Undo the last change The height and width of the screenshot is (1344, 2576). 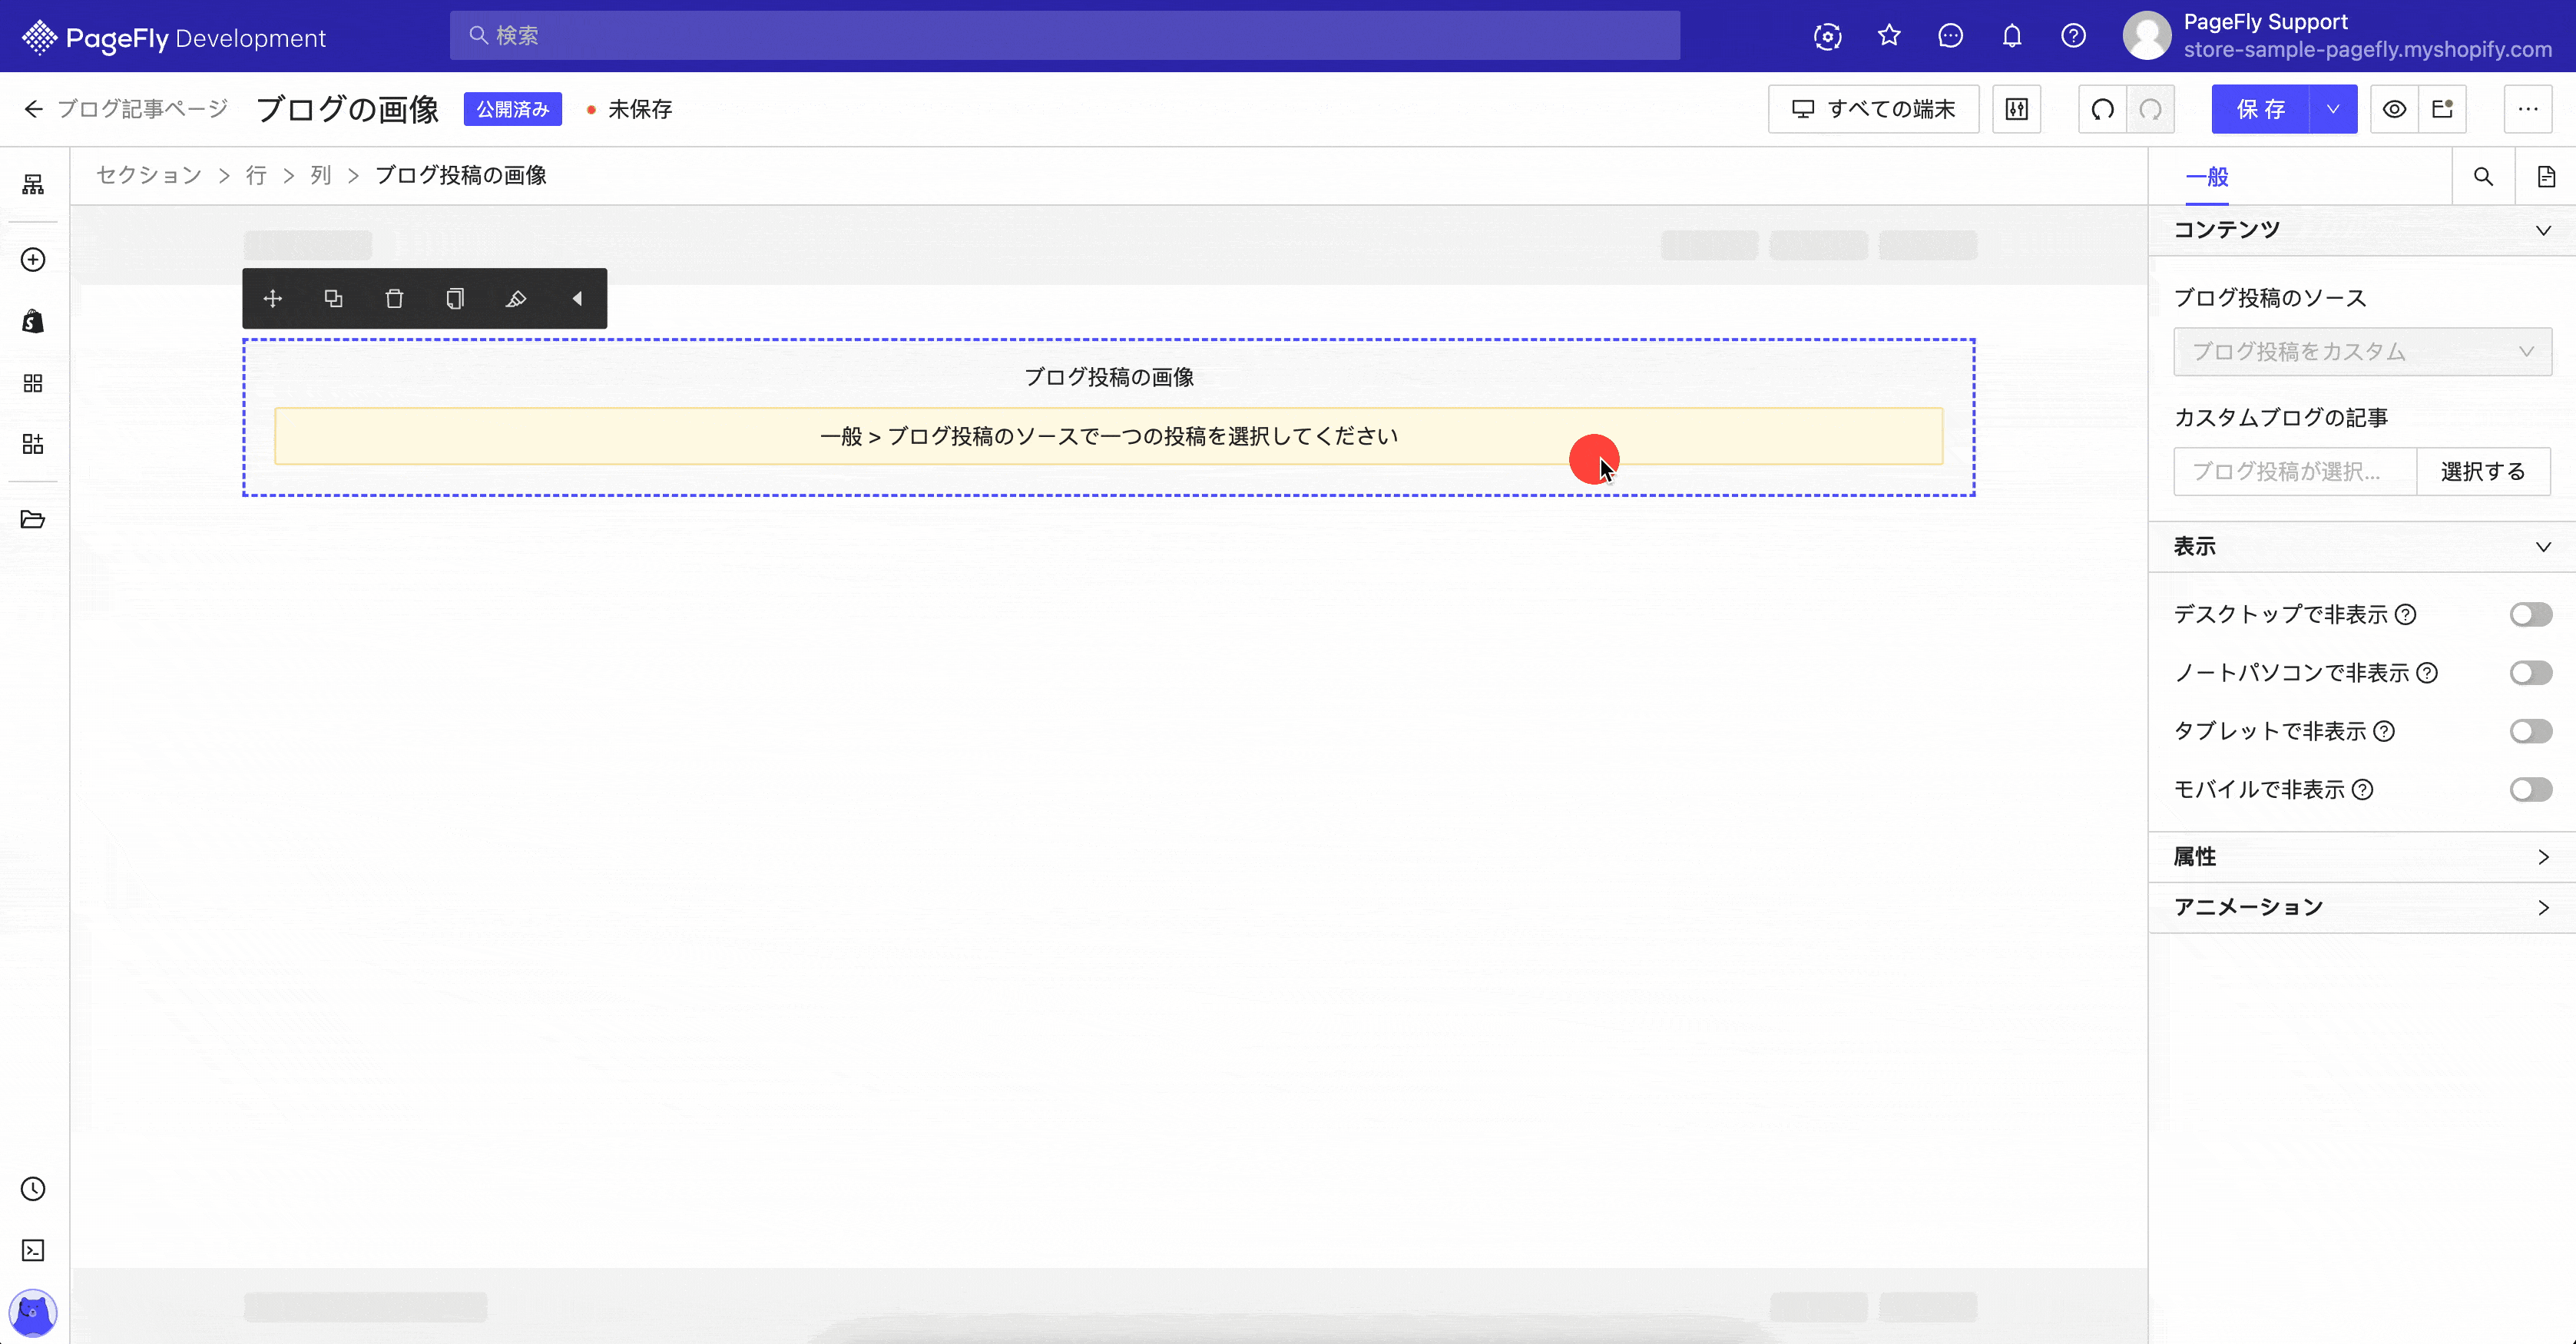(x=2103, y=109)
